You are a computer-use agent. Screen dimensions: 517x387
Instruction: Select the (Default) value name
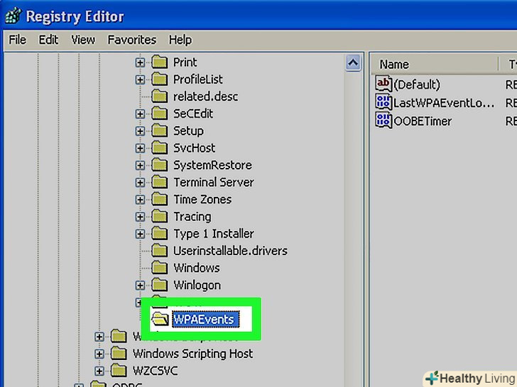tap(417, 84)
